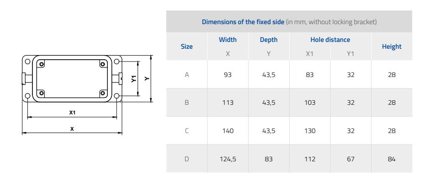Click the X1 dimension label in drawing
Screen dimensions: 444x185
tap(73, 113)
